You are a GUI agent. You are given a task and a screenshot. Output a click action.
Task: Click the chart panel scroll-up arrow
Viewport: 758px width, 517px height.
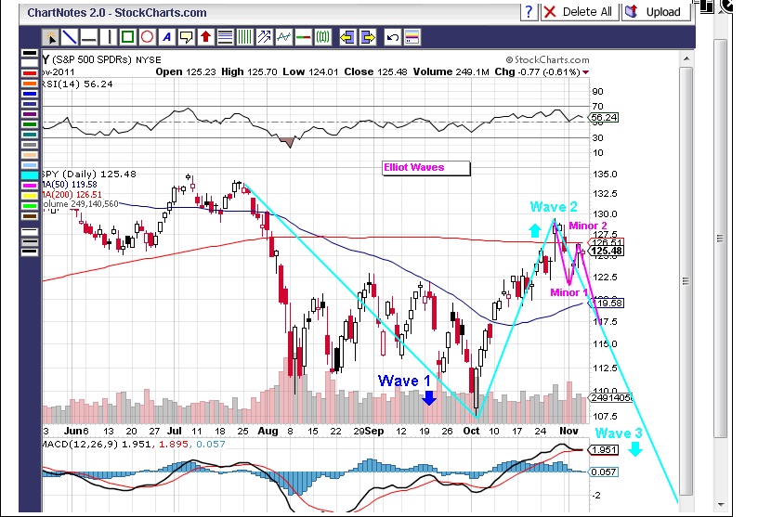[686, 59]
